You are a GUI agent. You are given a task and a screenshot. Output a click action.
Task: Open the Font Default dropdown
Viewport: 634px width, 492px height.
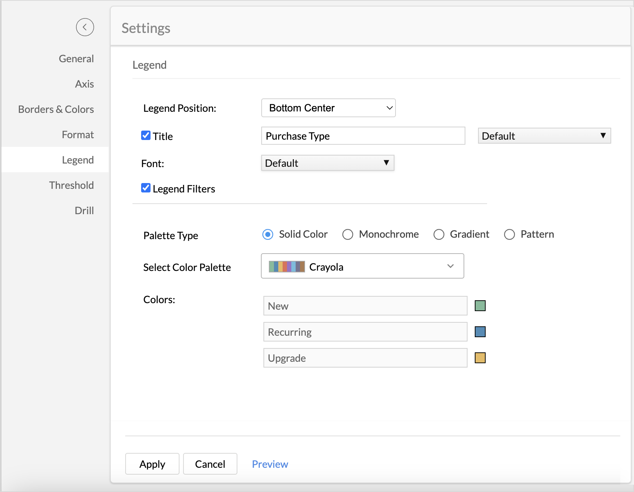(x=327, y=163)
